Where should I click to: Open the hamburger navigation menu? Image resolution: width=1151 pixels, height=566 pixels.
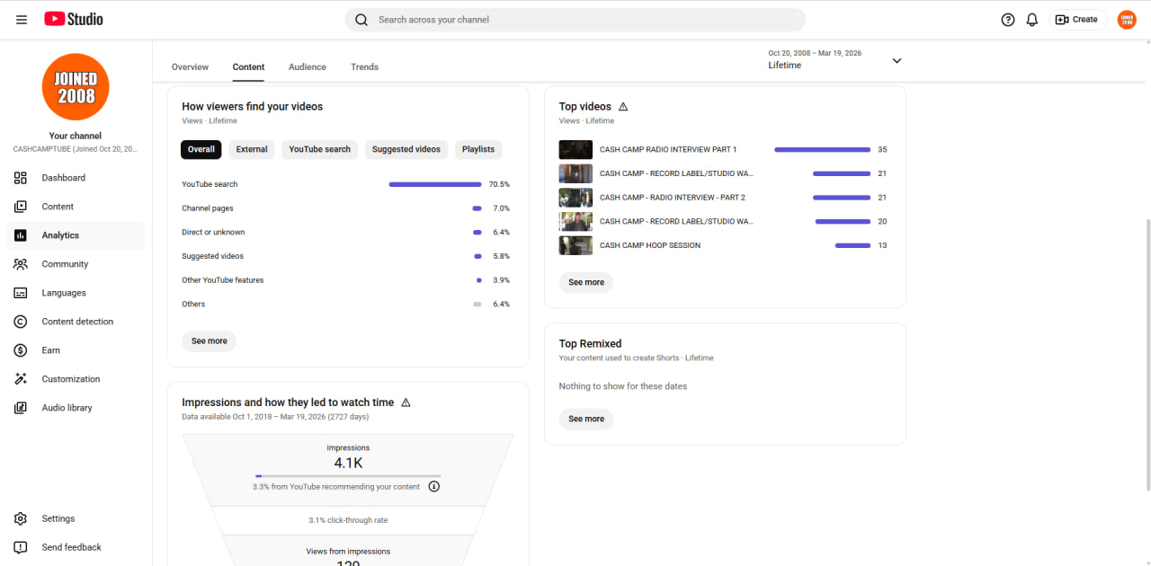22,19
